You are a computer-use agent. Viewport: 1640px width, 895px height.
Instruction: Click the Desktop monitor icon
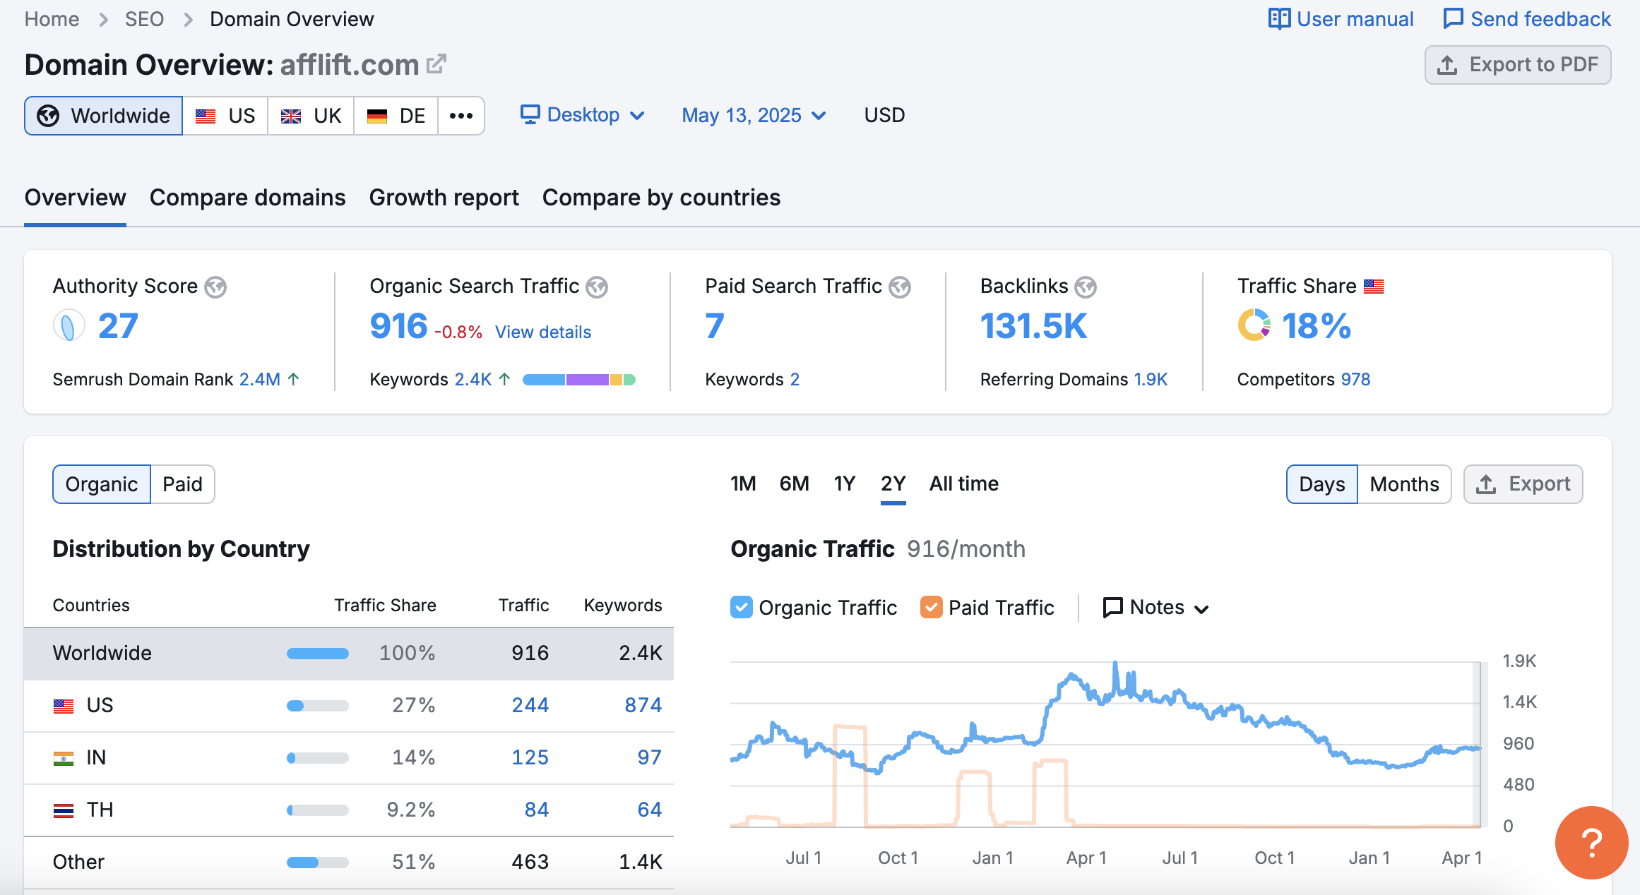click(530, 114)
